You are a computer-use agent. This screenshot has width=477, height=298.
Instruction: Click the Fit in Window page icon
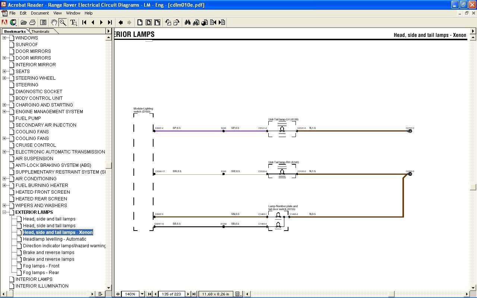(148, 22)
